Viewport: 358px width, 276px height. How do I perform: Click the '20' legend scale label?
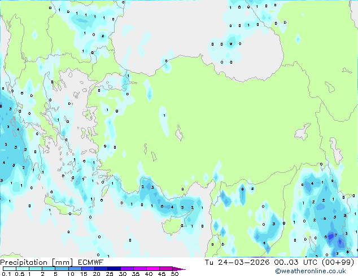point(97,274)
